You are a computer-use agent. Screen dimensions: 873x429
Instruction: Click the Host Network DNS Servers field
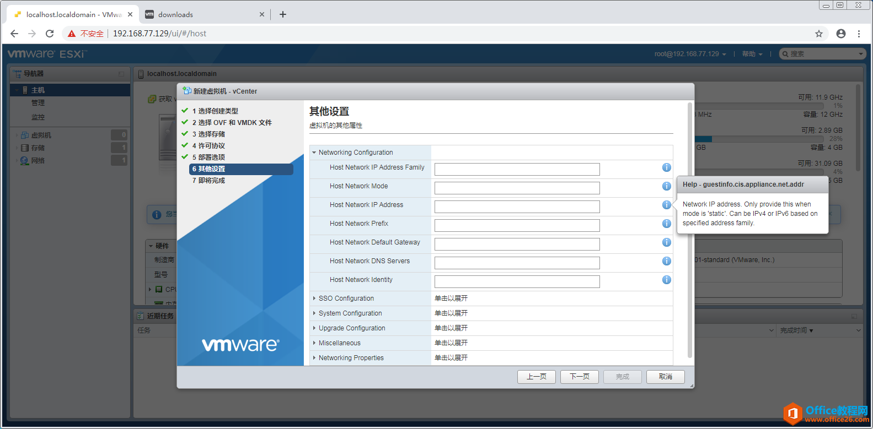(517, 263)
